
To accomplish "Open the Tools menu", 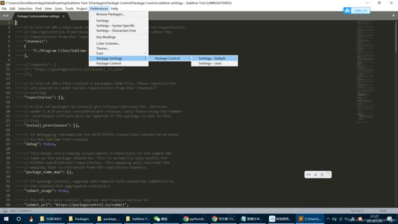I will pos(69,9).
